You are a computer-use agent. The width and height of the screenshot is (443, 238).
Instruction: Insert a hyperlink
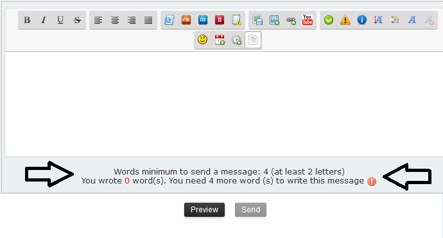(291, 20)
